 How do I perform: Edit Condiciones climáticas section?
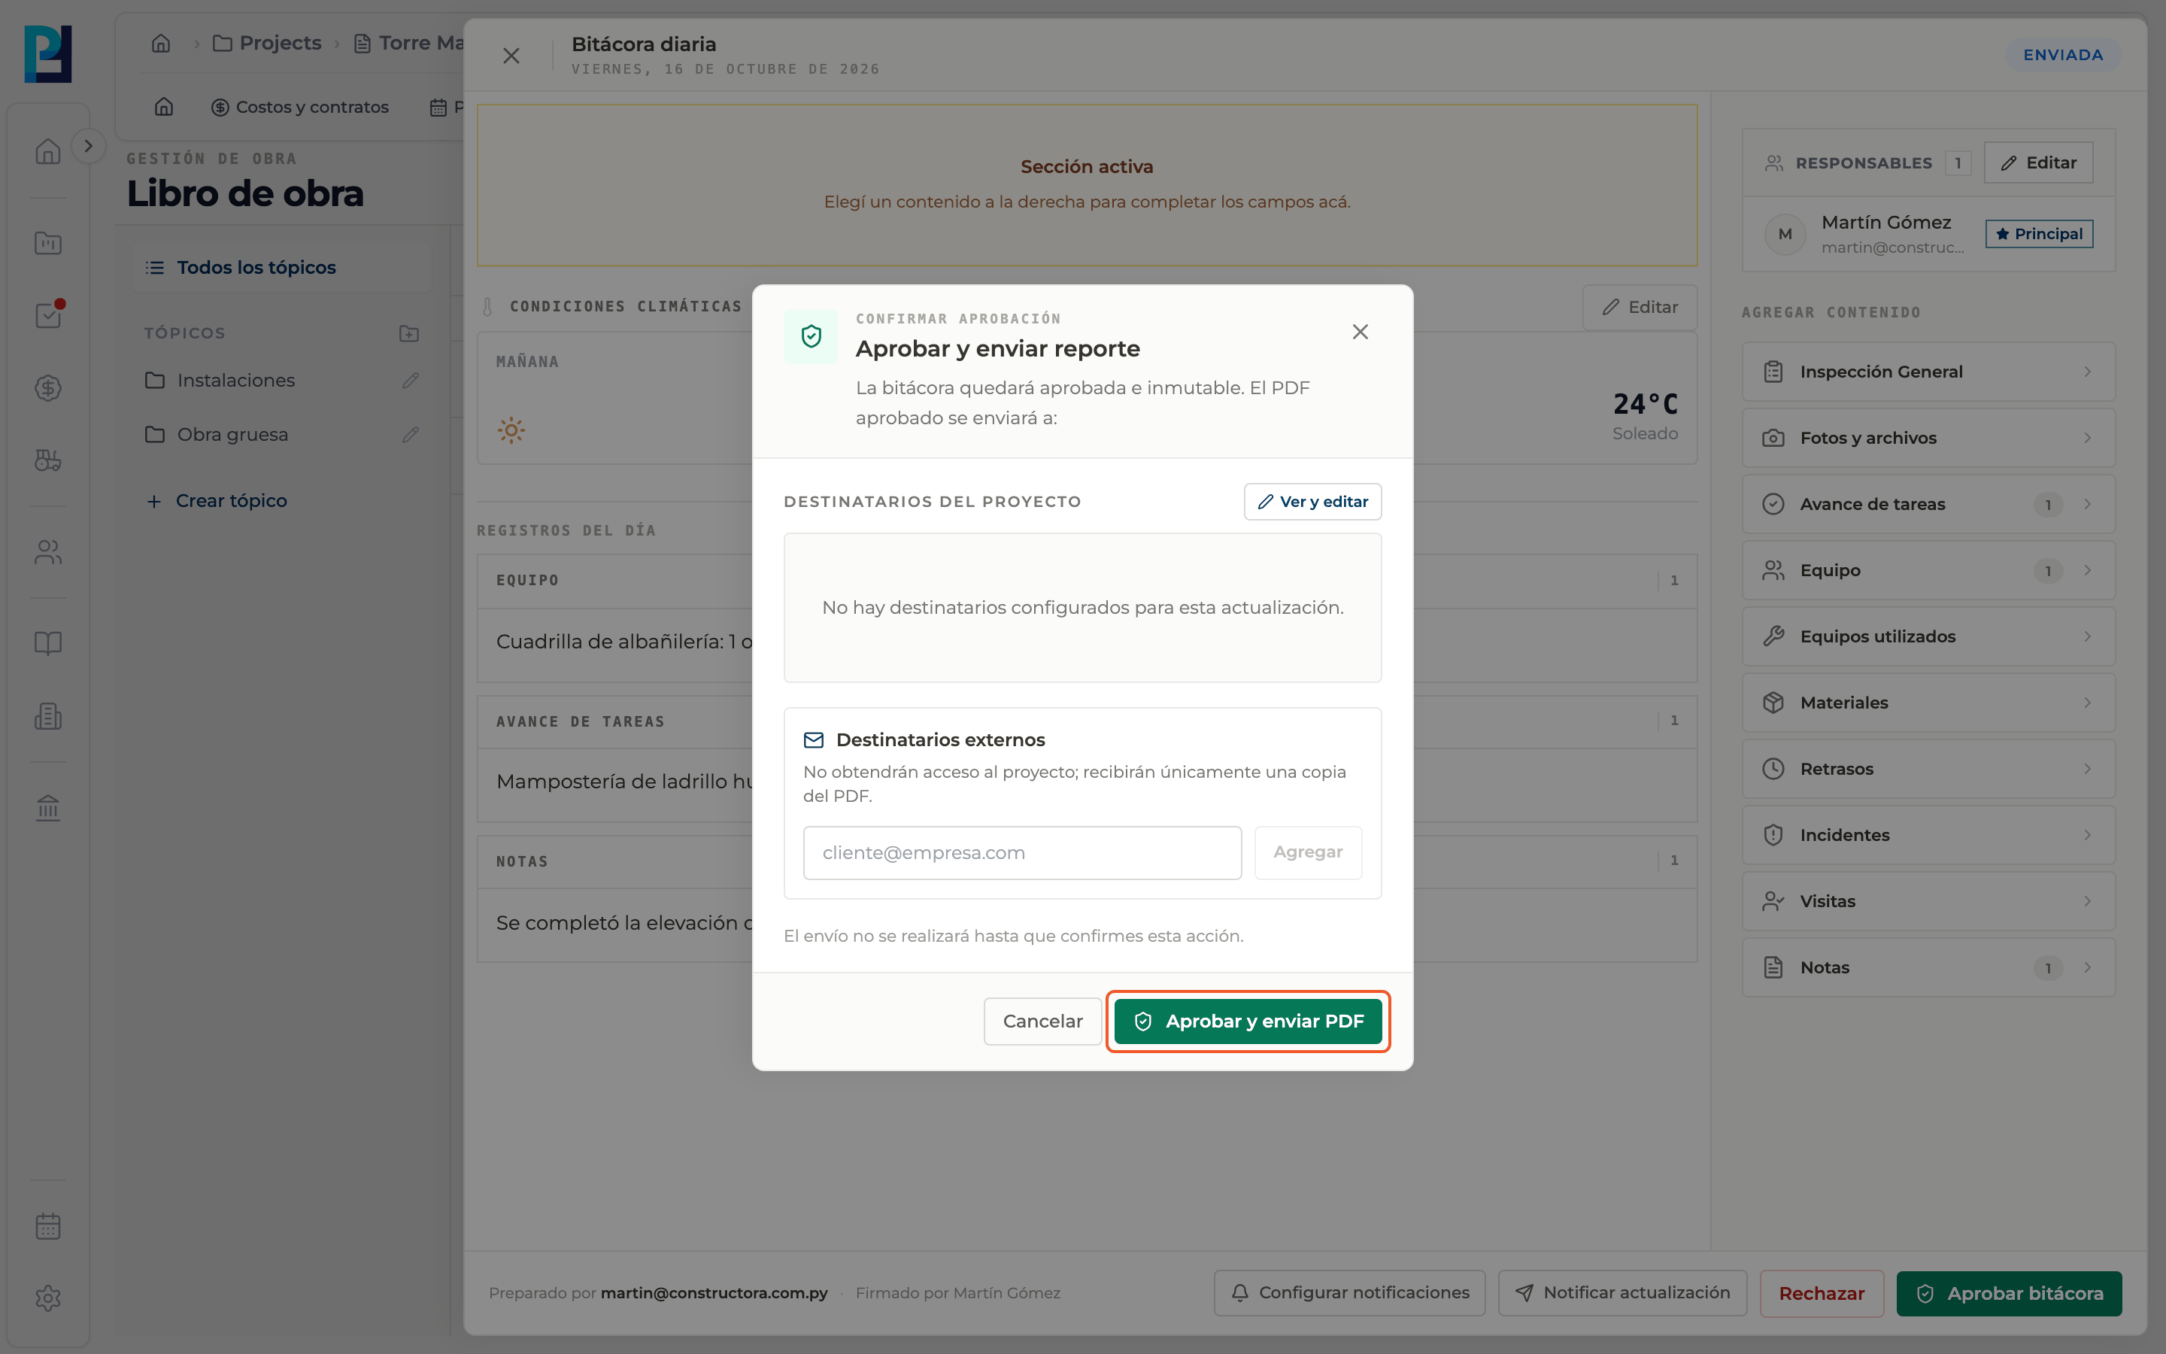(x=1639, y=307)
